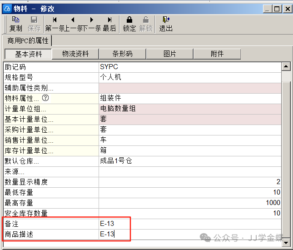
Task: Jump to last record with 最后
Action: point(109,24)
